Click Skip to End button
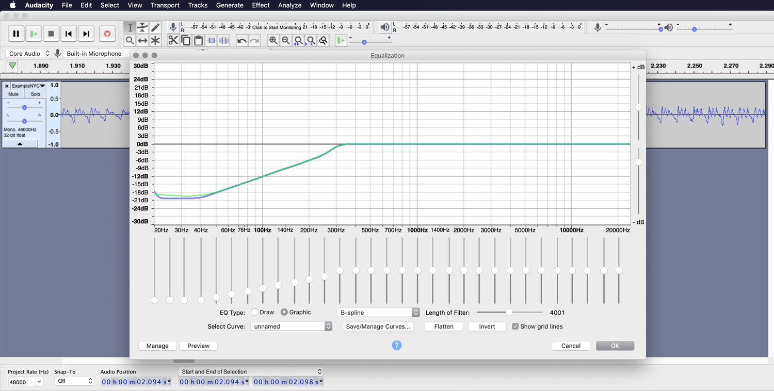Screen dimensions: 774x391 (x=86, y=34)
